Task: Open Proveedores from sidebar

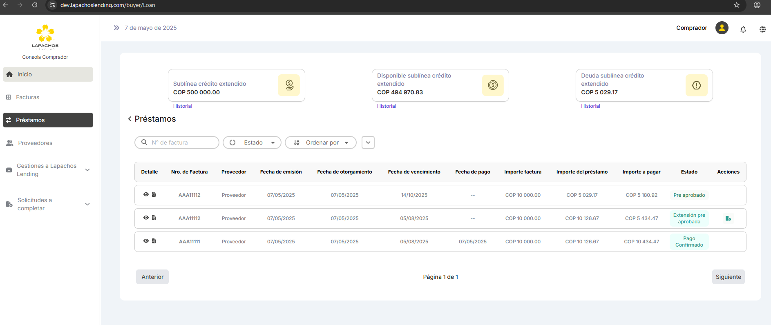Action: [x=35, y=143]
